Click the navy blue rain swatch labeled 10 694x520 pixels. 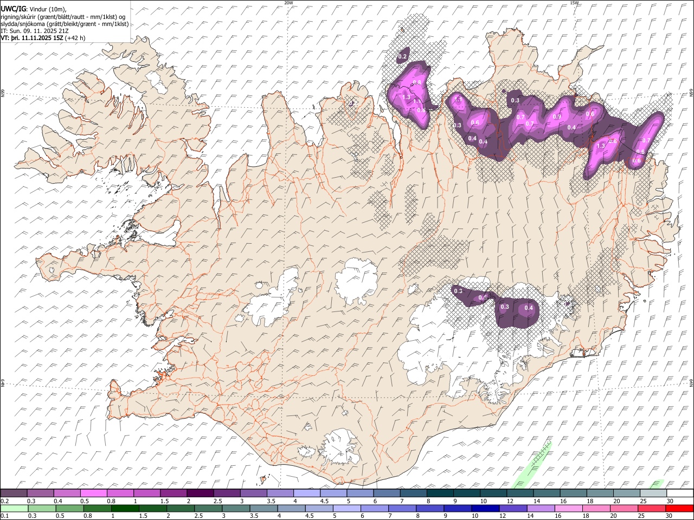point(485,508)
